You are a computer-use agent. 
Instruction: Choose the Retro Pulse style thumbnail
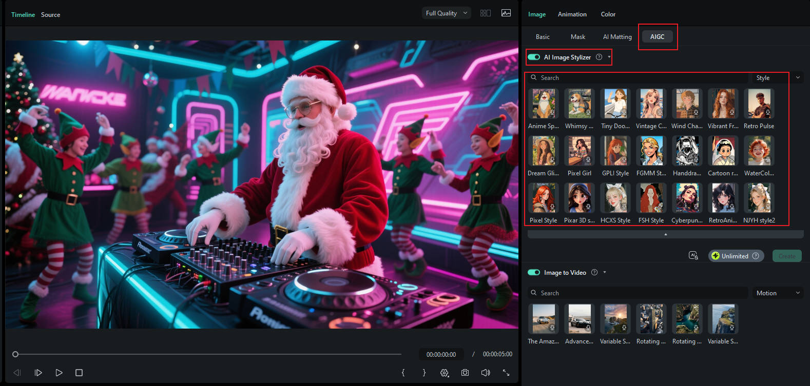[759, 104]
